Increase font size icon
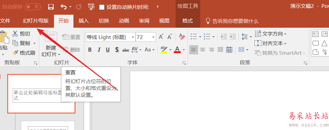Screen dimensions: 329x130 click(x=161, y=37)
